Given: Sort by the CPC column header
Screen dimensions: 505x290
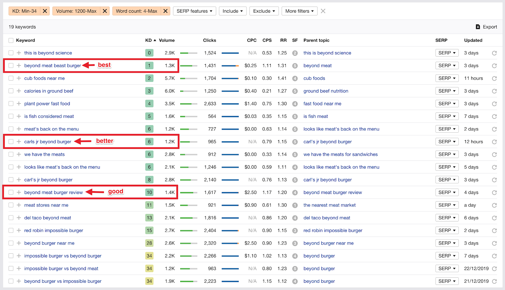Looking at the screenshot, I should [252, 40].
